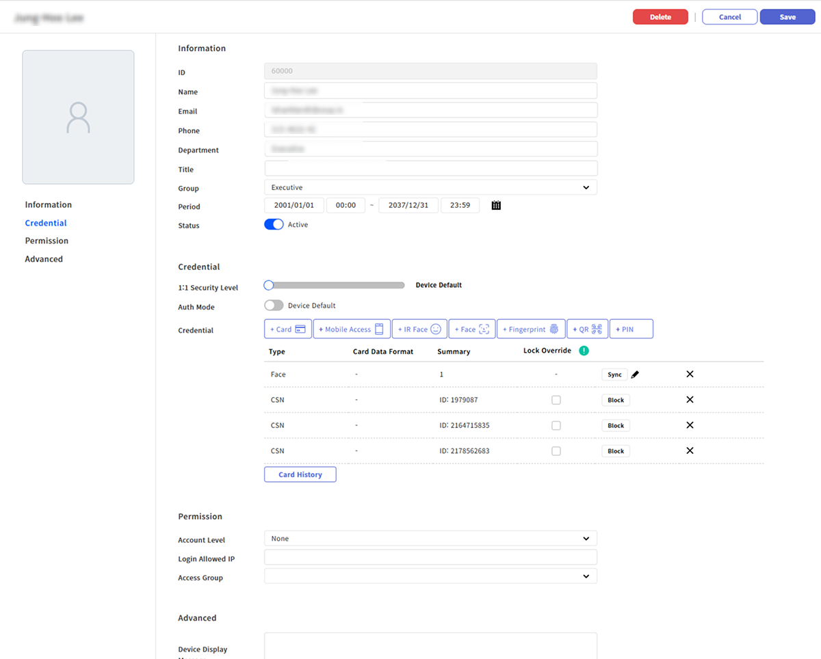Viewport: 821px width, 659px height.
Task: Expand the Group dropdown showing Executive
Action: pyautogui.click(x=430, y=187)
